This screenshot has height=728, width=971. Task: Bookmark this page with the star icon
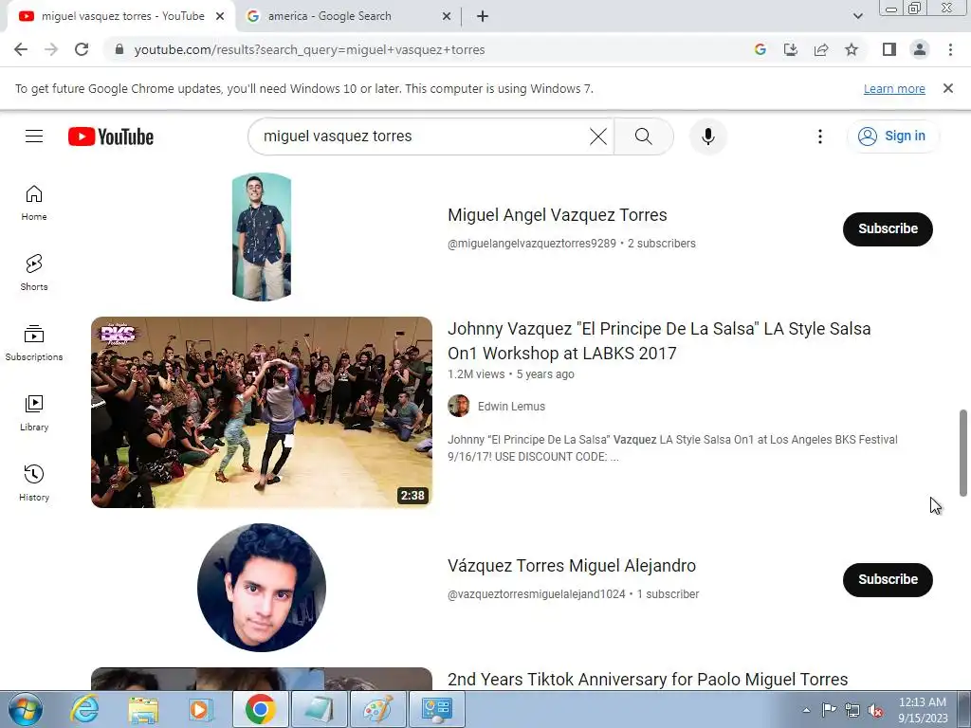(x=852, y=49)
